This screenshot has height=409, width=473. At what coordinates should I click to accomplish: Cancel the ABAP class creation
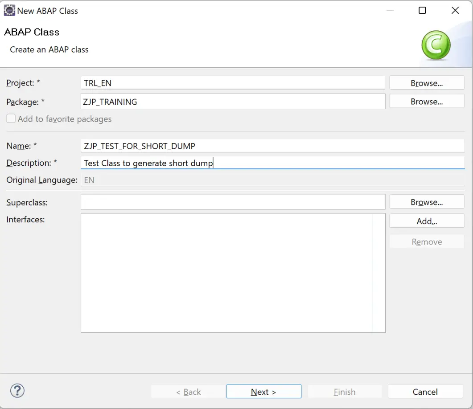(425, 391)
